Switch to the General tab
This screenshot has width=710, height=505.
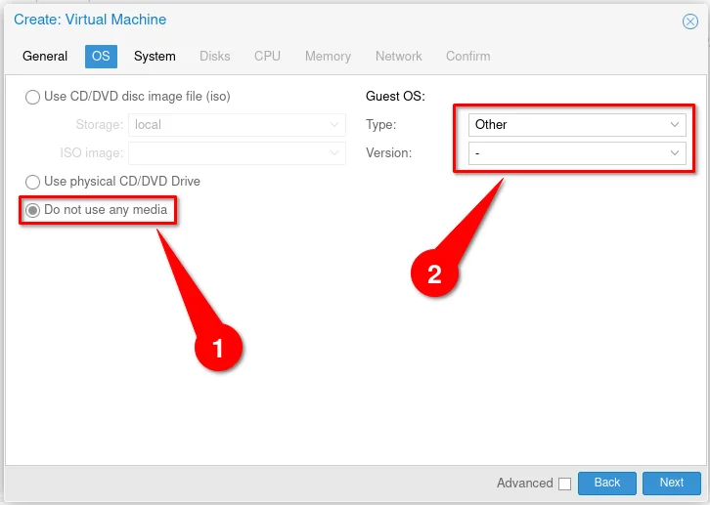(x=45, y=56)
